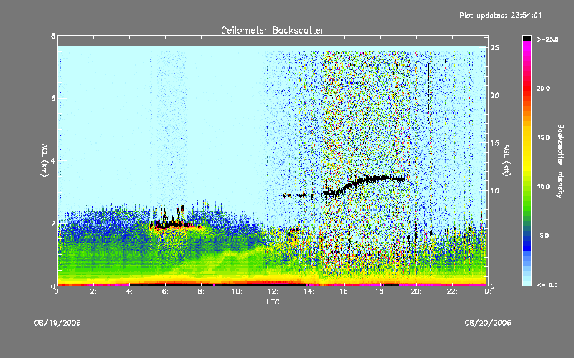The width and height of the screenshot is (574, 358).
Task: Click the '15.0' colorbar tick label
Action: point(543,137)
